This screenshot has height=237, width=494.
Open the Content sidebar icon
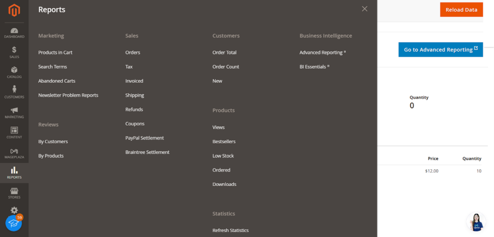[14, 133]
